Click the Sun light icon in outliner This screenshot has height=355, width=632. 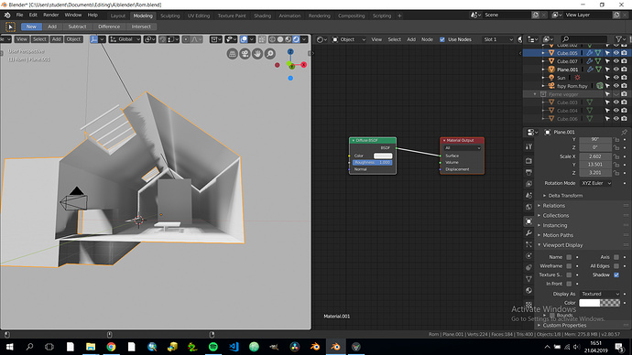[x=551, y=77]
